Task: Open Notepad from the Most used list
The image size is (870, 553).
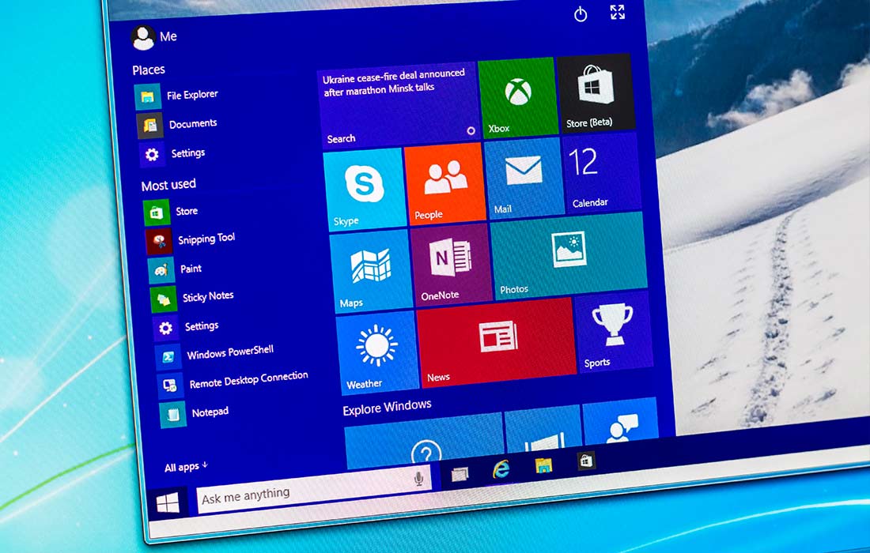Action: [210, 412]
